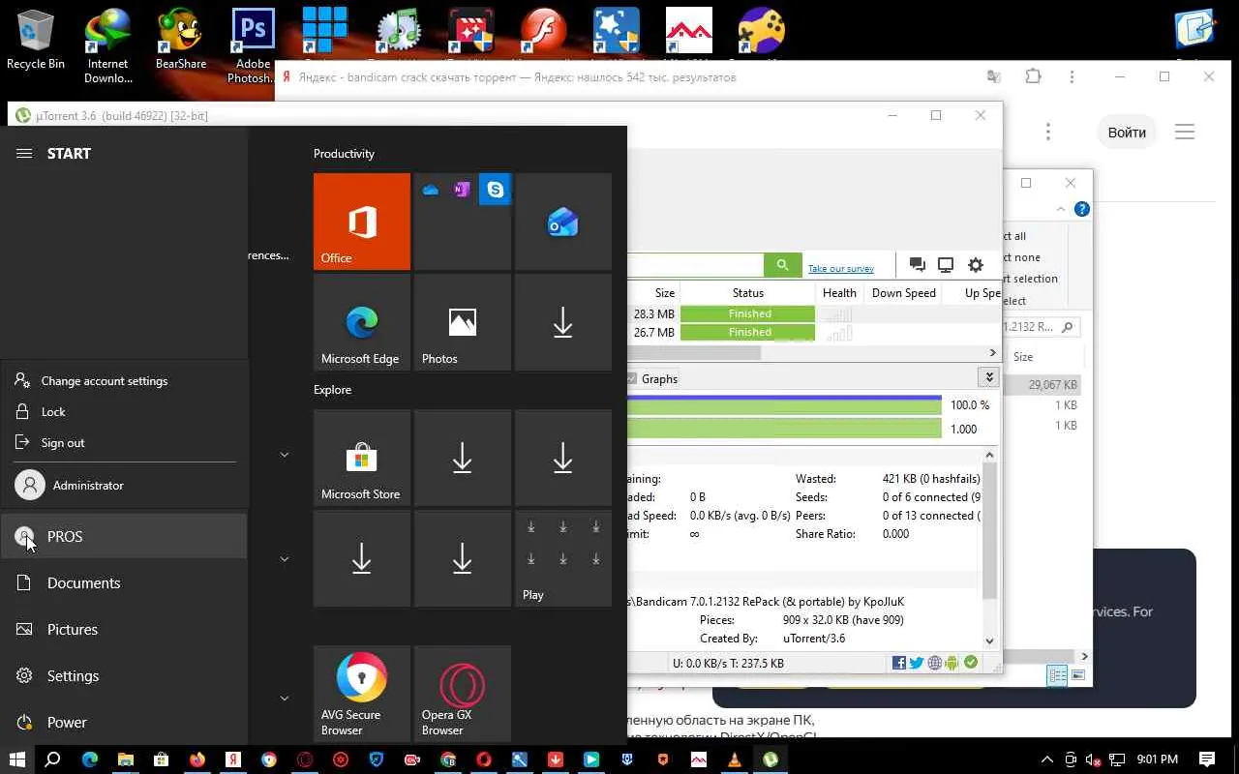Sort uTorrent list by Down Speed column
The width and height of the screenshot is (1239, 774).
pyautogui.click(x=904, y=293)
